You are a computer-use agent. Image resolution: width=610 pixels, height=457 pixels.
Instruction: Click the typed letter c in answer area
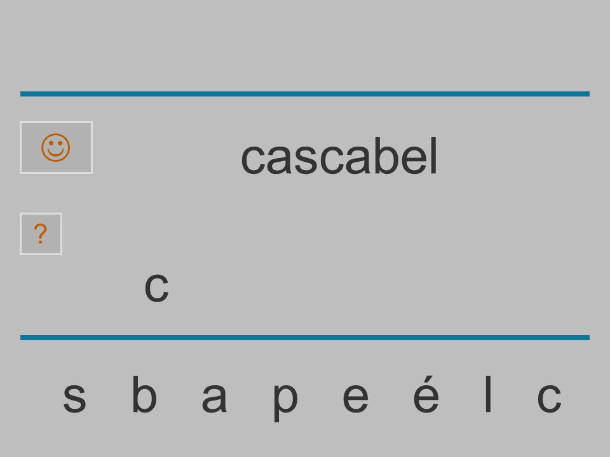pos(156,287)
